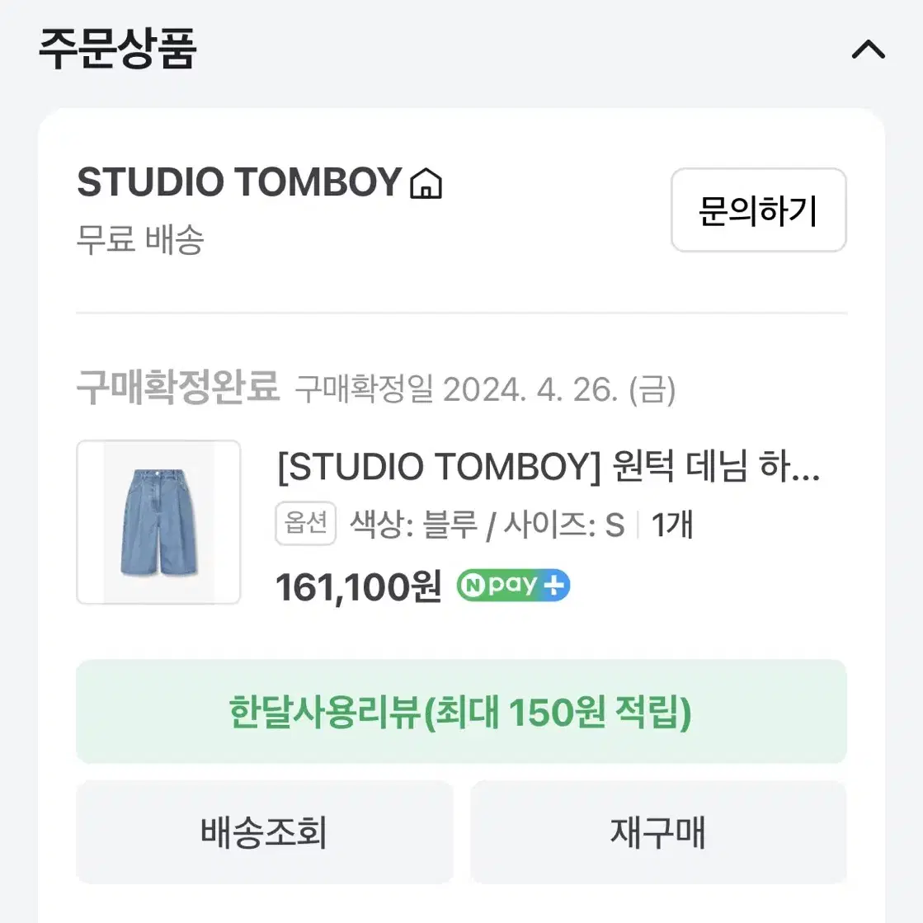
Task: Click the 구매확정완료 status label
Action: 178,387
